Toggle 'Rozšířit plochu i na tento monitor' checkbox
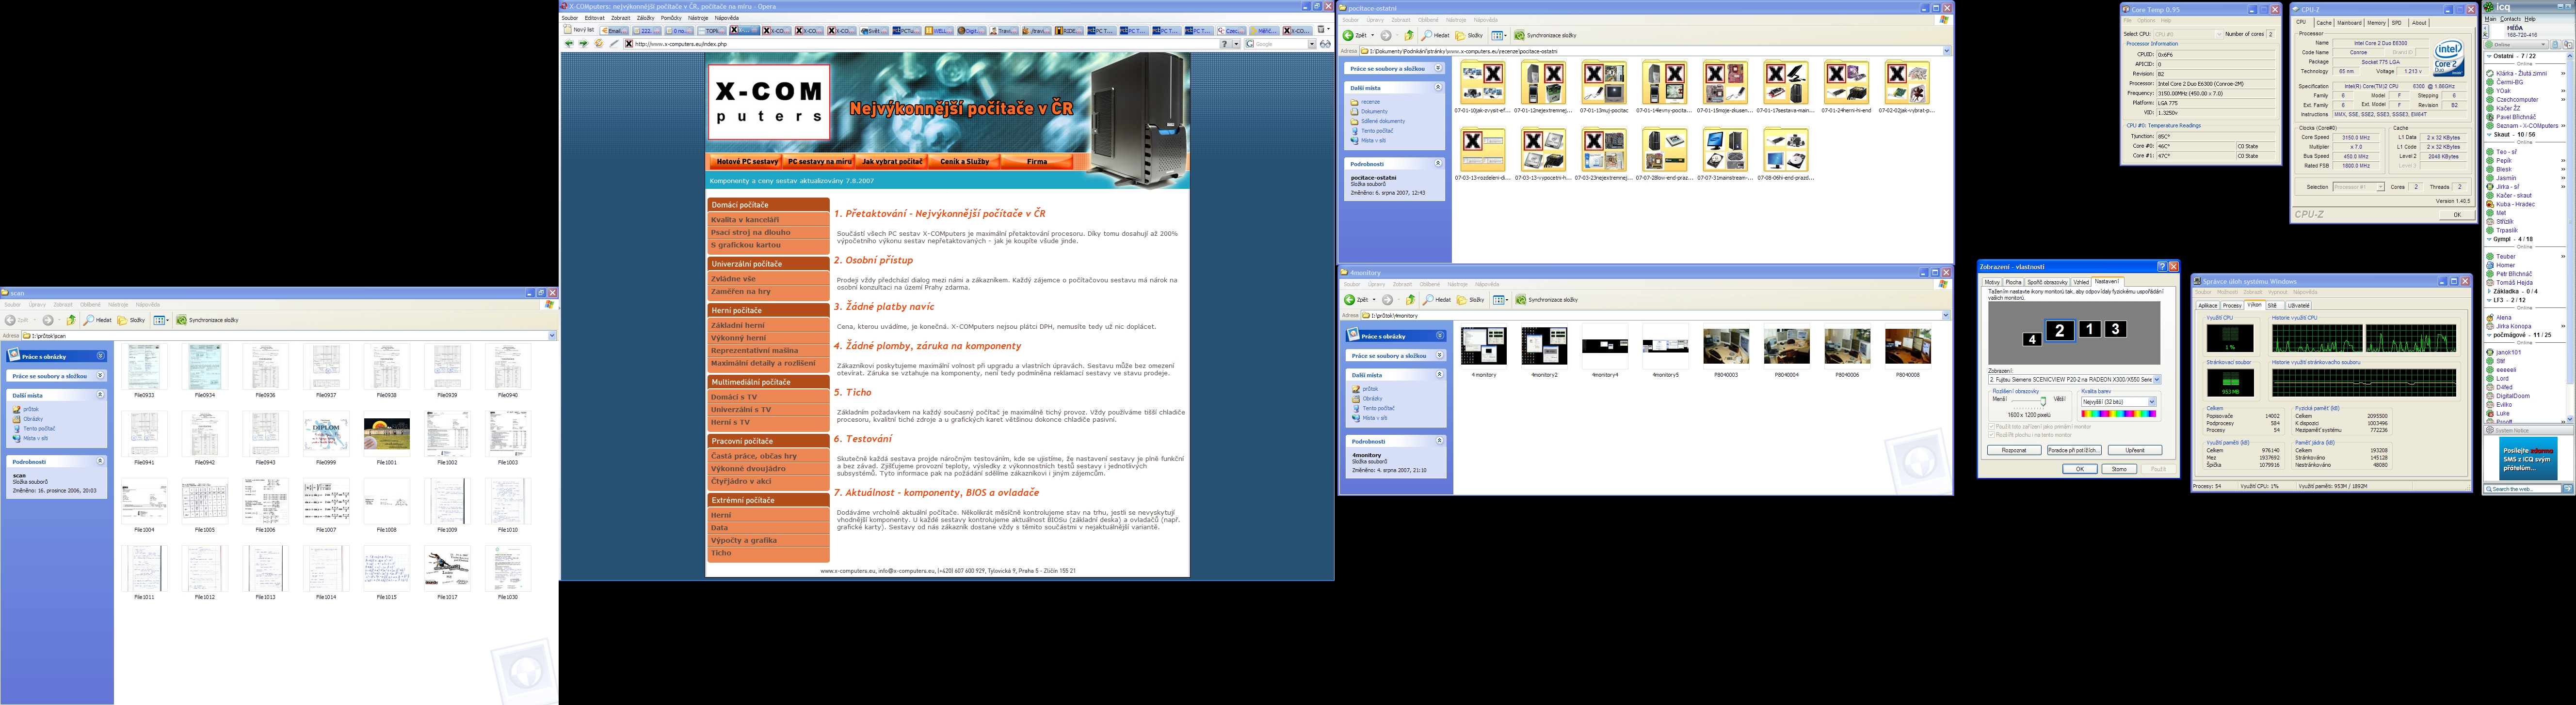The width and height of the screenshot is (2576, 705). pyautogui.click(x=1992, y=435)
